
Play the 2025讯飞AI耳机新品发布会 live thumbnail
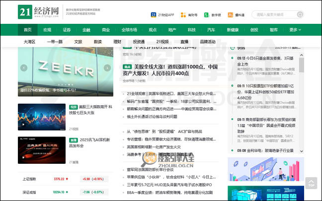pyautogui.click(x=42, y=150)
